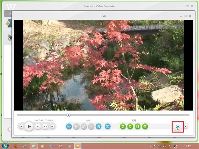The height and width of the screenshot is (149, 199).
Task: Step forward one frame
Action: pos(45,127)
